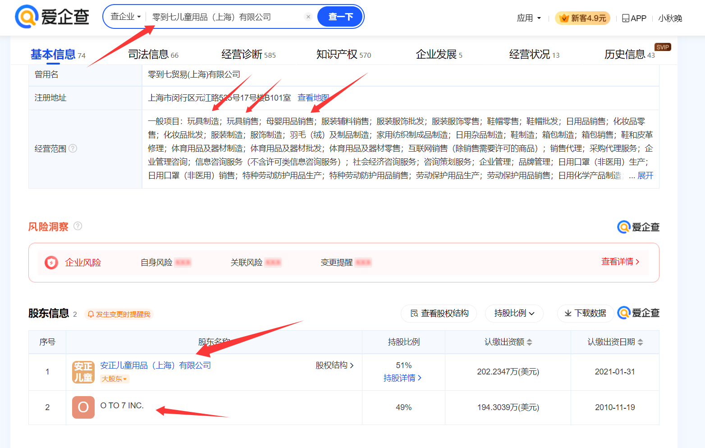
Task: Click the O TO 7 INC. shareholder name
Action: pyautogui.click(x=122, y=406)
